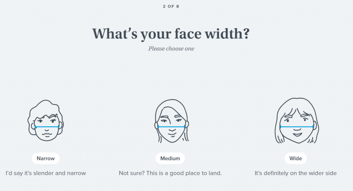
Task: Pick the wide face illustration with bangs
Action: 297,121
